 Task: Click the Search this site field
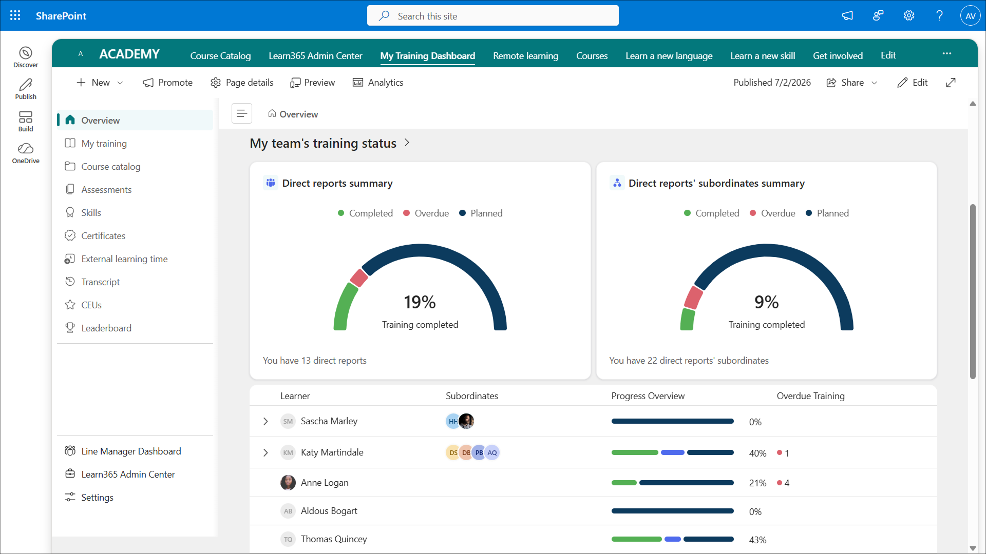pyautogui.click(x=493, y=16)
